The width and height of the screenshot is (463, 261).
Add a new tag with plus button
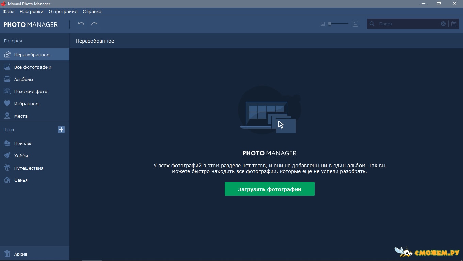tap(61, 129)
